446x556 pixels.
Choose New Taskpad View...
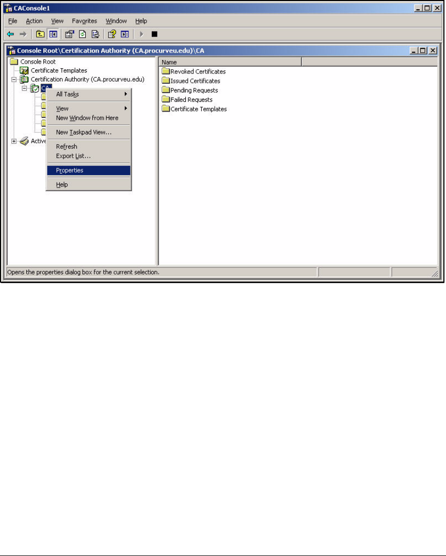pyautogui.click(x=89, y=132)
